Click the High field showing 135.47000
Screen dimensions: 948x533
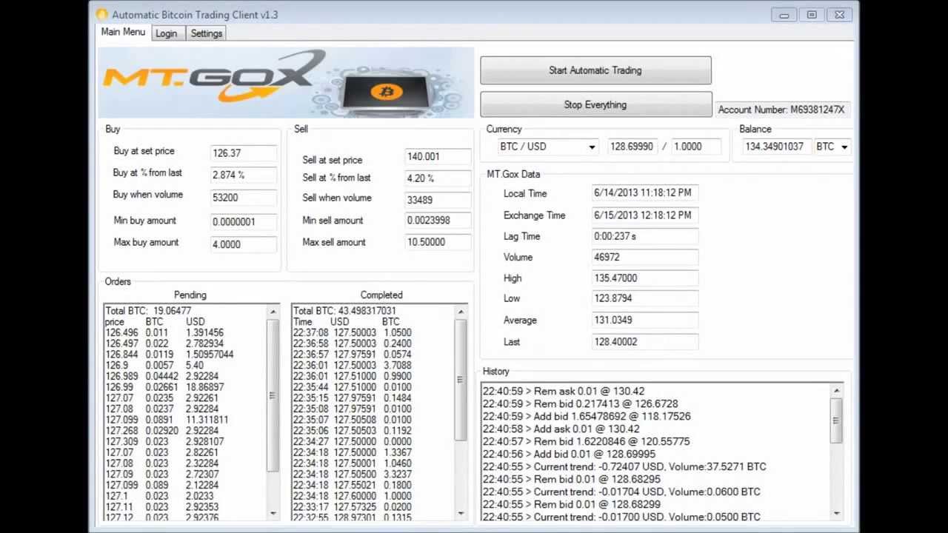[x=644, y=278]
